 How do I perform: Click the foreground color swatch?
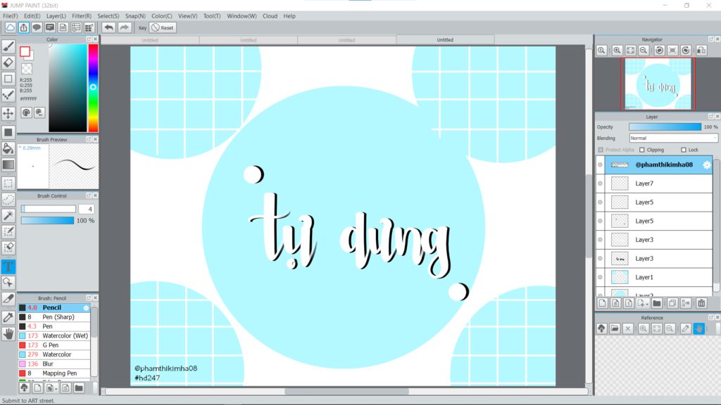point(25,52)
